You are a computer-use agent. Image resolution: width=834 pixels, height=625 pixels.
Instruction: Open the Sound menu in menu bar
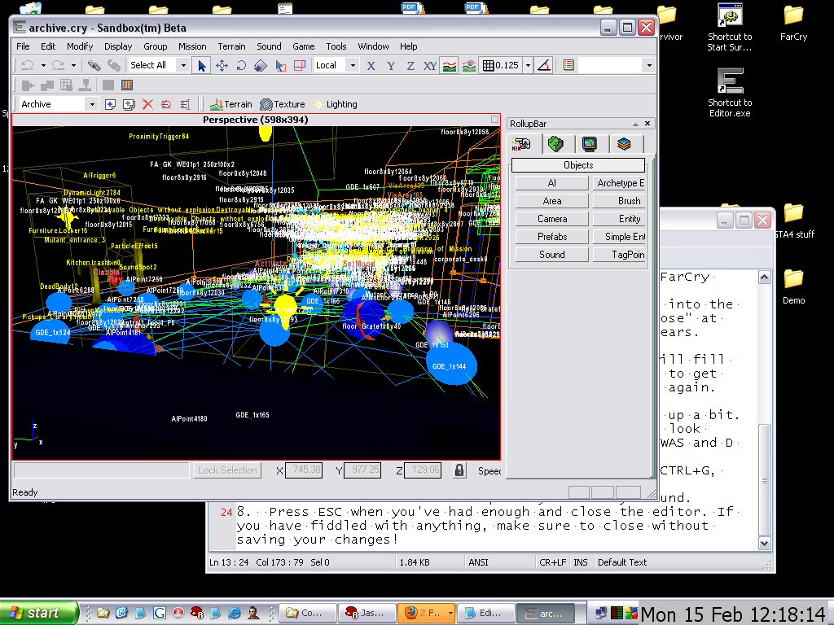269,46
